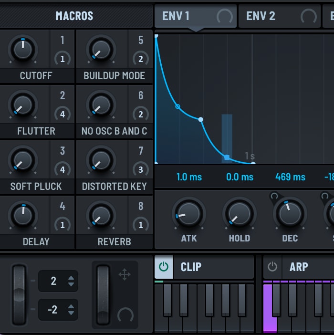Image resolution: width=334 pixels, height=335 pixels.
Task: Click the attack peak point of envelope graph
Action: 156,36
